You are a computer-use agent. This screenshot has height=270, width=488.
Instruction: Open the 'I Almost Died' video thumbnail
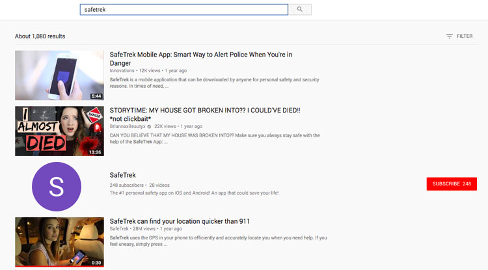(x=59, y=131)
